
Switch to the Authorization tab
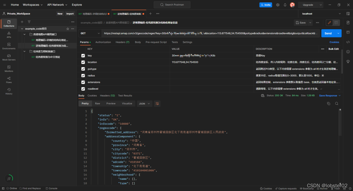pyautogui.click(x=103, y=42)
